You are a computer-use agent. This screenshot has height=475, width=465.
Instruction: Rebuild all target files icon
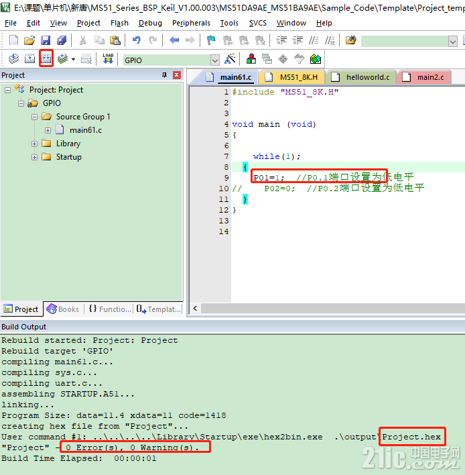46,58
